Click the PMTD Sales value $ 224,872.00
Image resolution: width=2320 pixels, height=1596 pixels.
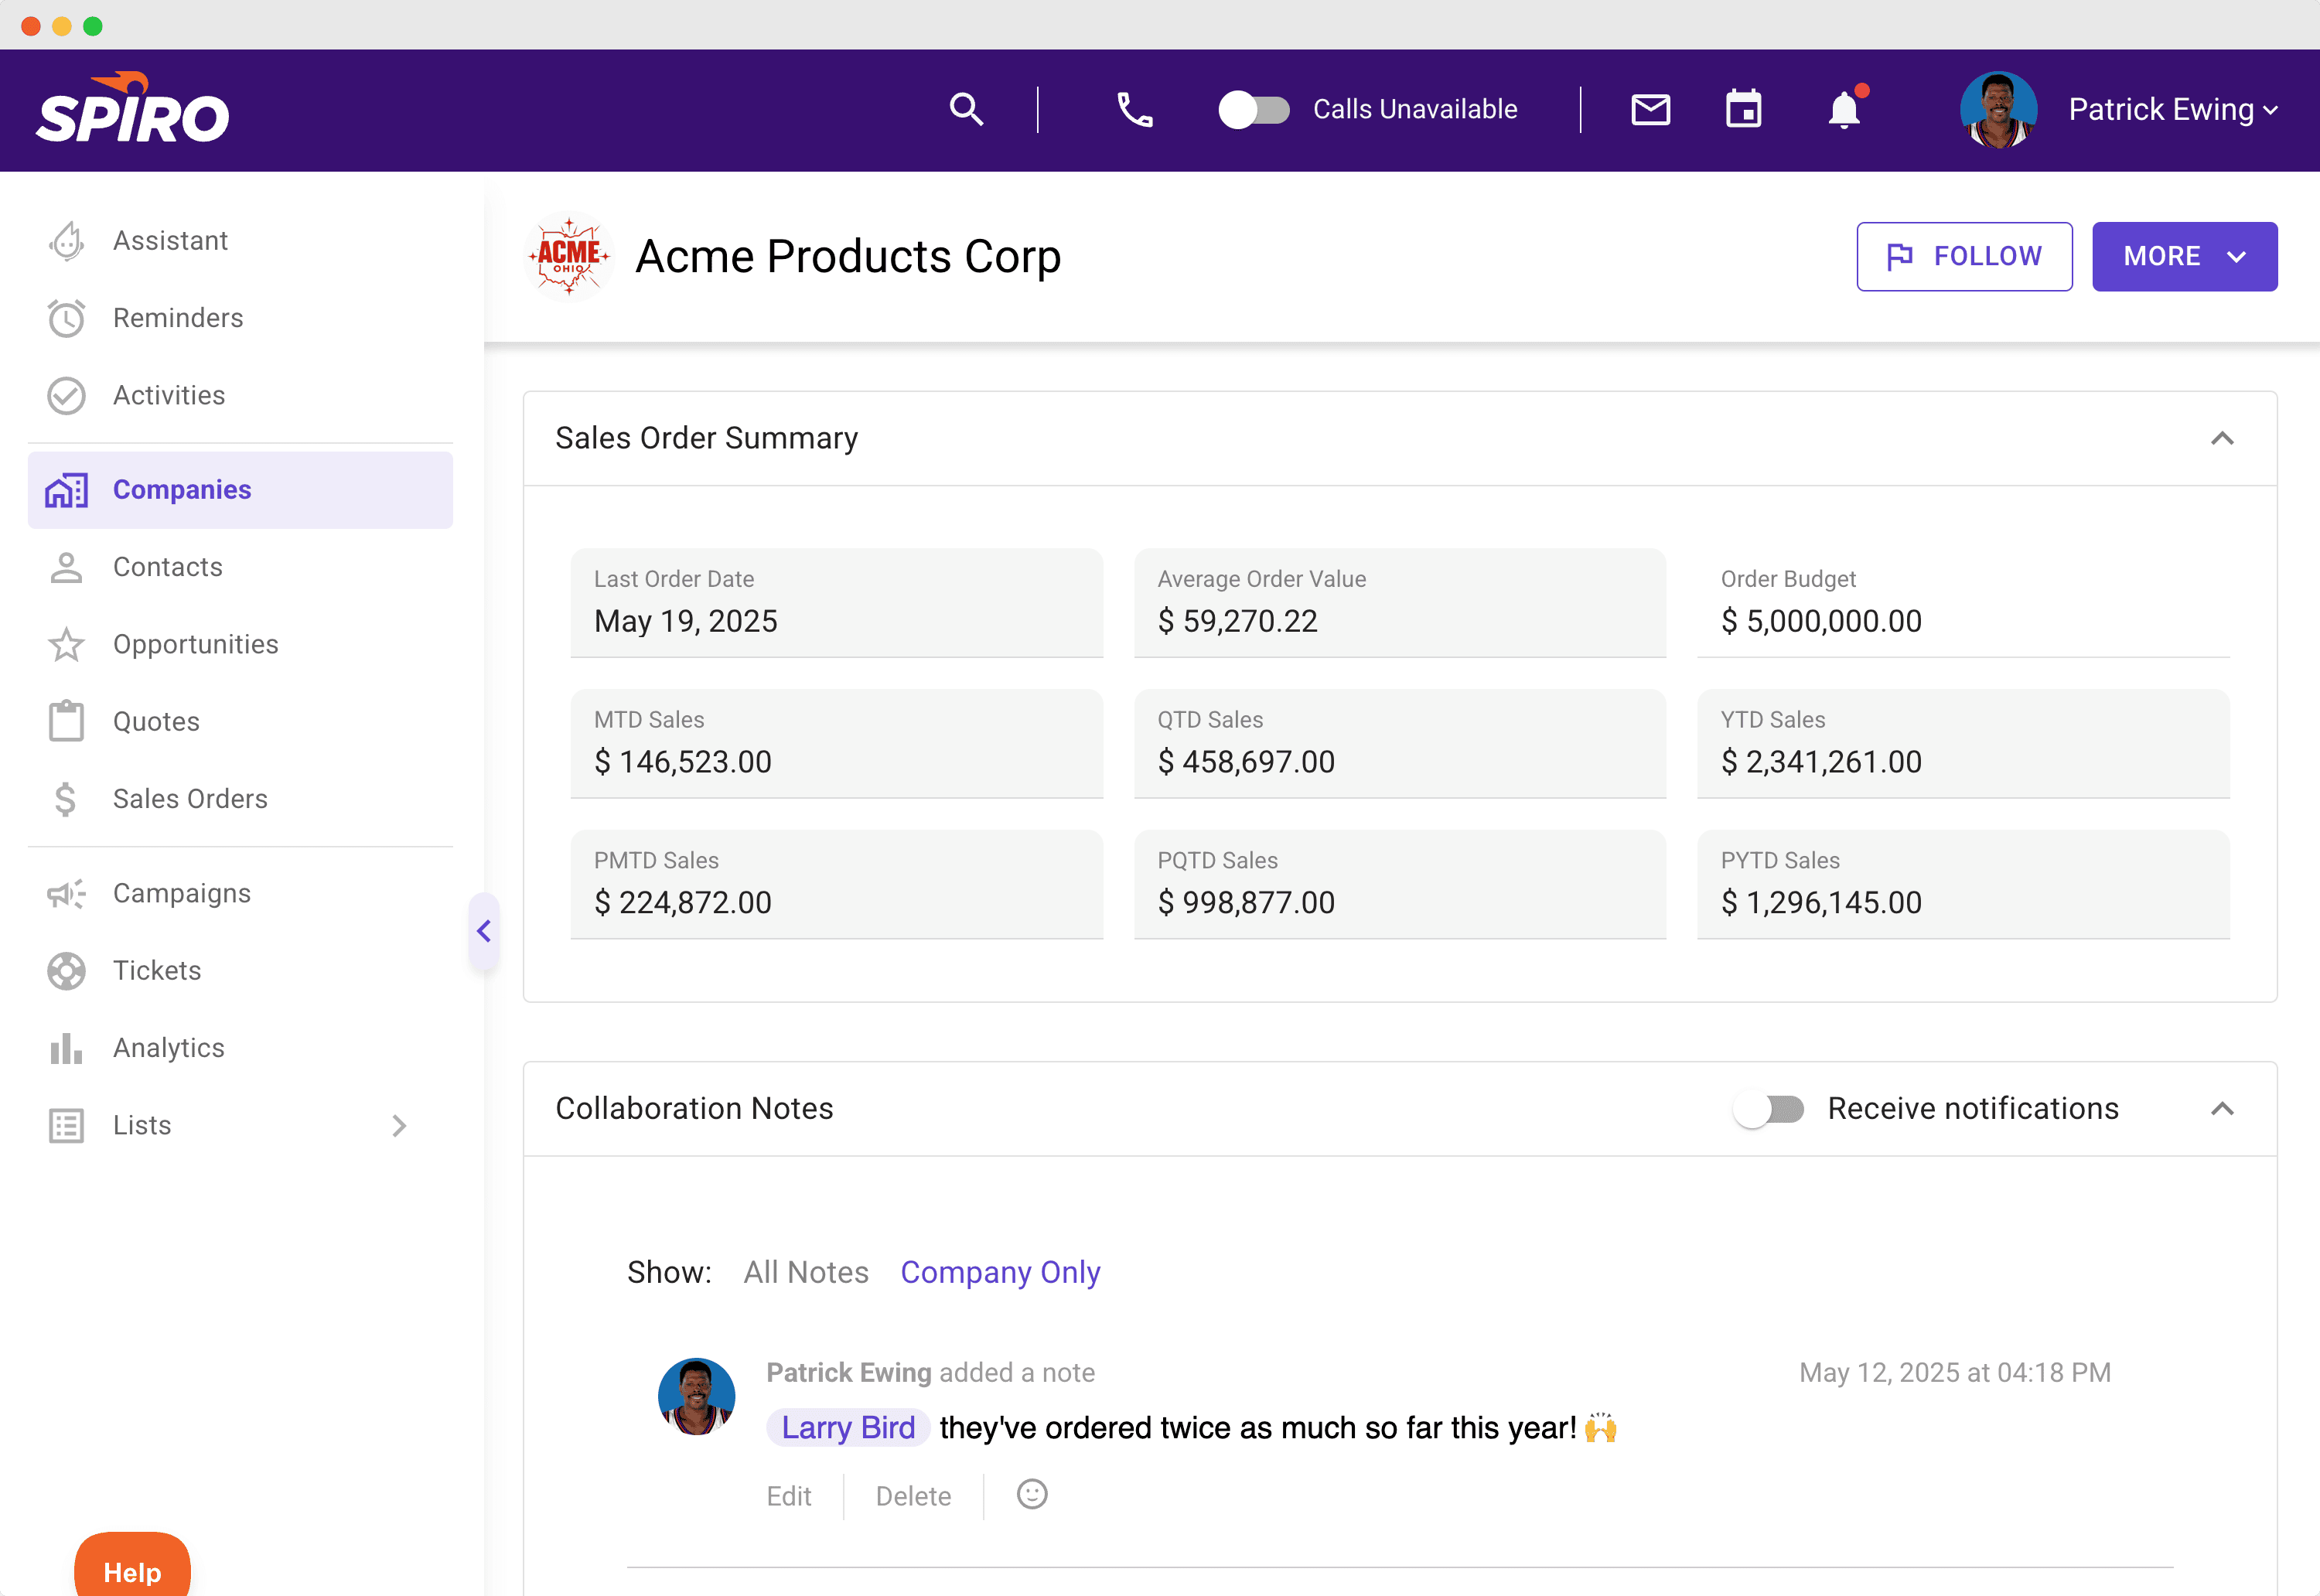coord(683,903)
